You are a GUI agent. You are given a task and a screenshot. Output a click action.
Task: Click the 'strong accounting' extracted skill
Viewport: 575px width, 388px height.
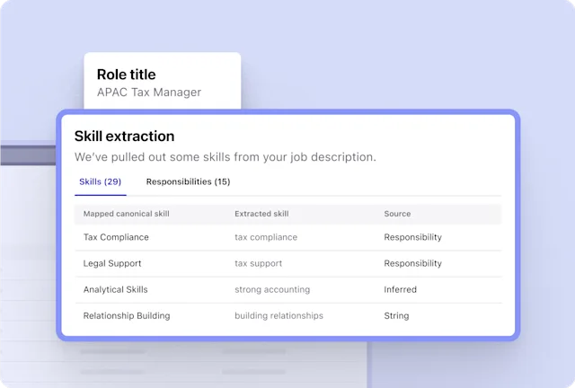pos(272,290)
